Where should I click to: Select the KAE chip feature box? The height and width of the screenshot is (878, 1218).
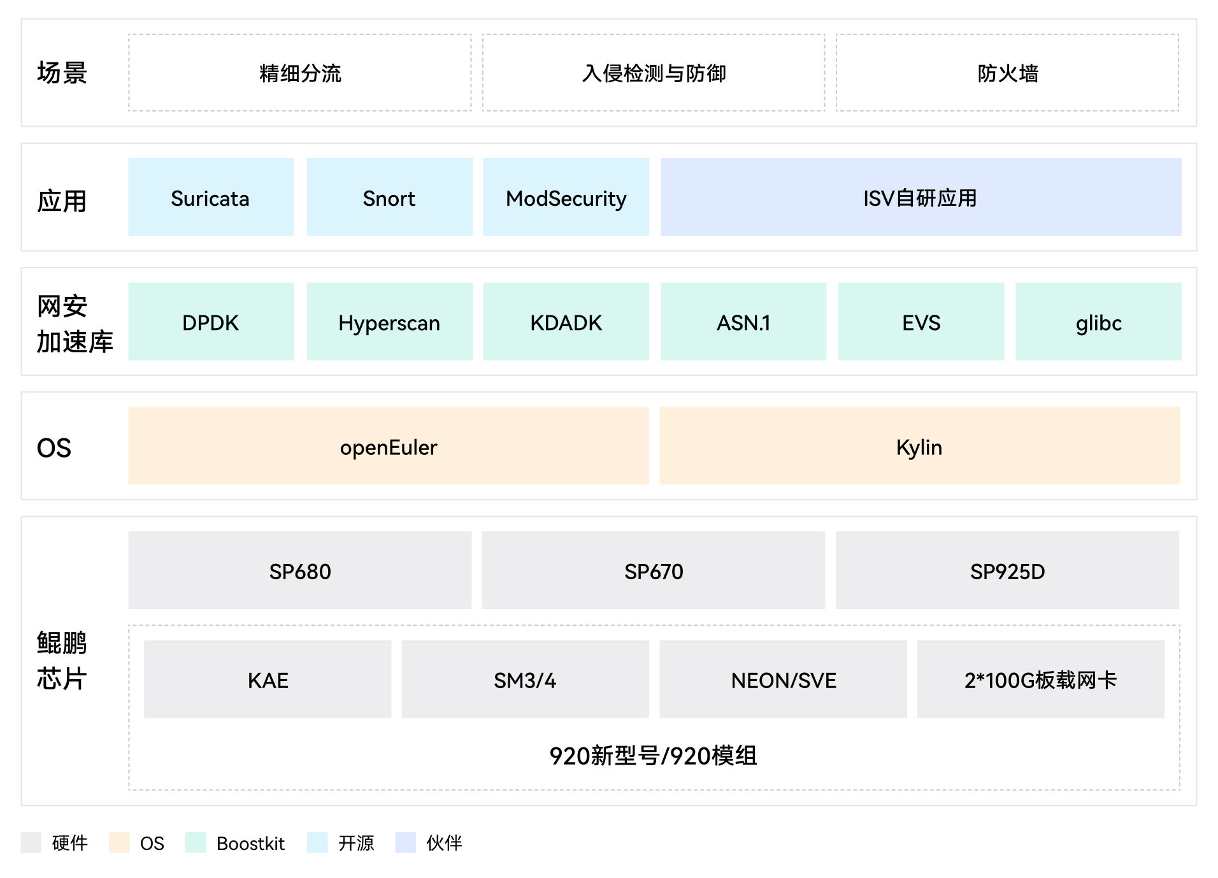point(268,679)
